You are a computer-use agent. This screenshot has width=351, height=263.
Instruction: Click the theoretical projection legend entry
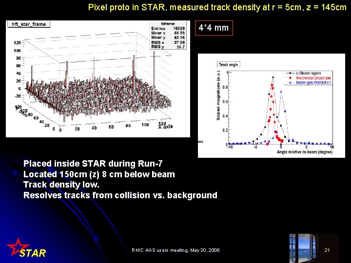pos(309,78)
